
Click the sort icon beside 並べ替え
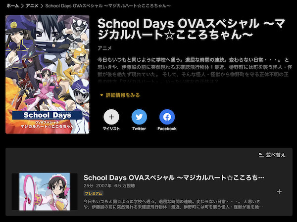click(261, 155)
